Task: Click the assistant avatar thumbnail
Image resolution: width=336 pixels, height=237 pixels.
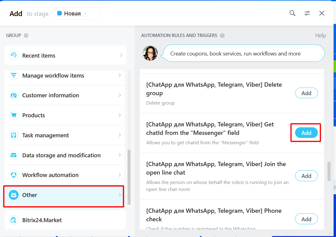Action: pos(150,53)
